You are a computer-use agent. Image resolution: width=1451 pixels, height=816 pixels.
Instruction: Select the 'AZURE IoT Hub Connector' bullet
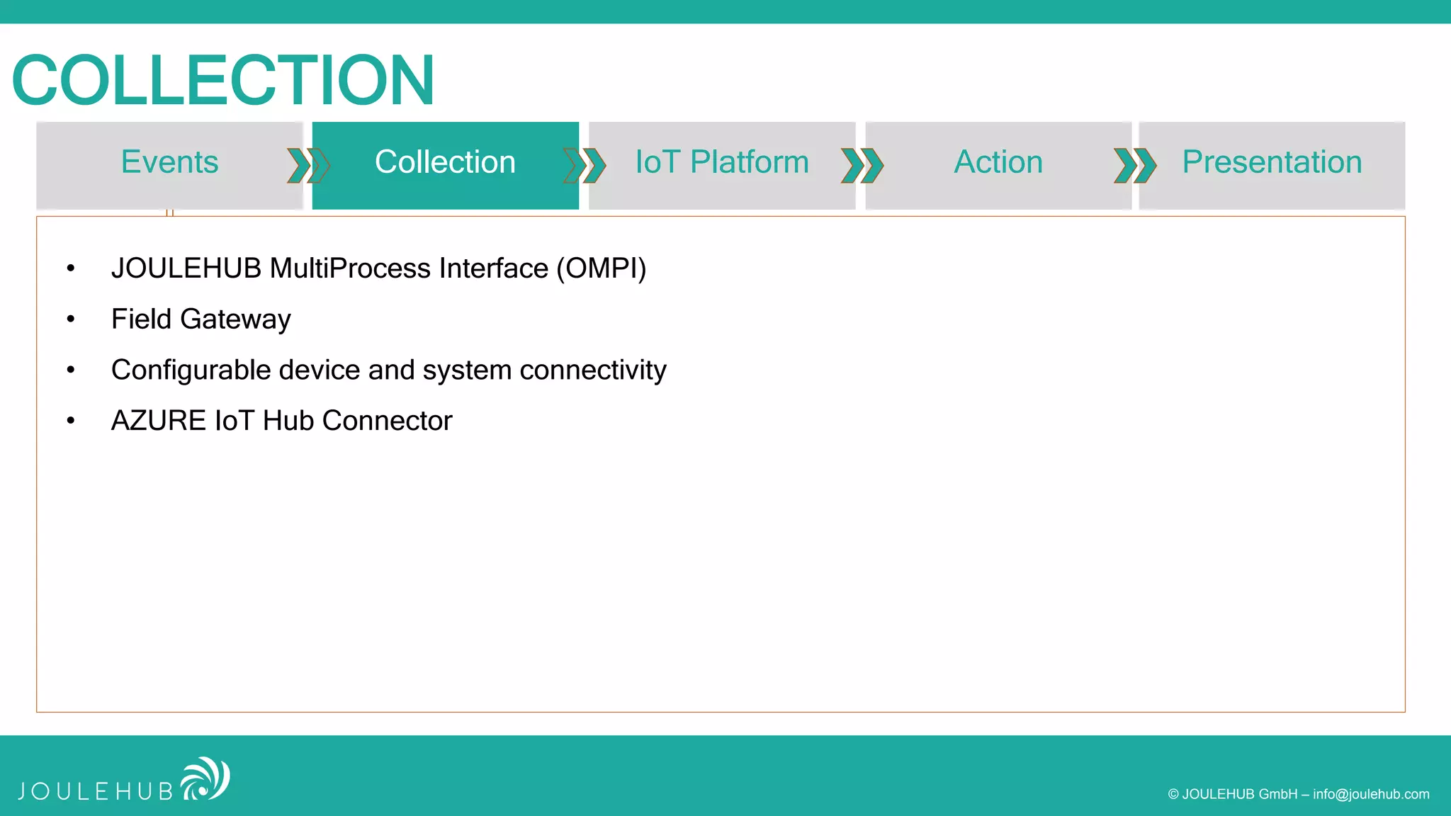click(x=282, y=421)
